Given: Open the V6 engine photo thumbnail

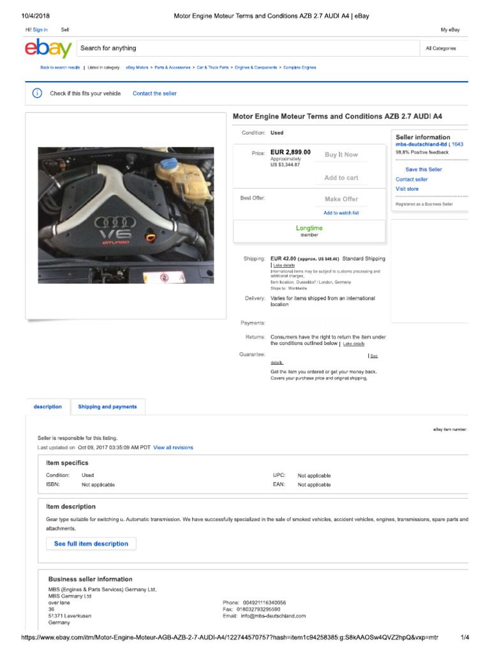Looking at the screenshot, I should pos(126,216).
